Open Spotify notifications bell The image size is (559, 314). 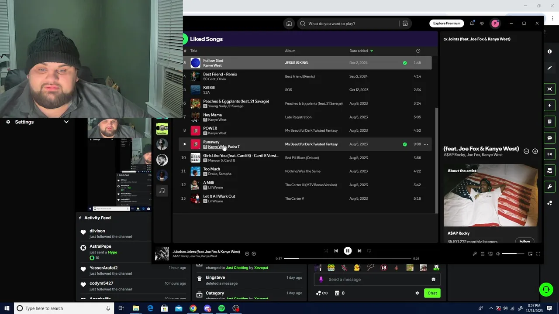point(472,24)
